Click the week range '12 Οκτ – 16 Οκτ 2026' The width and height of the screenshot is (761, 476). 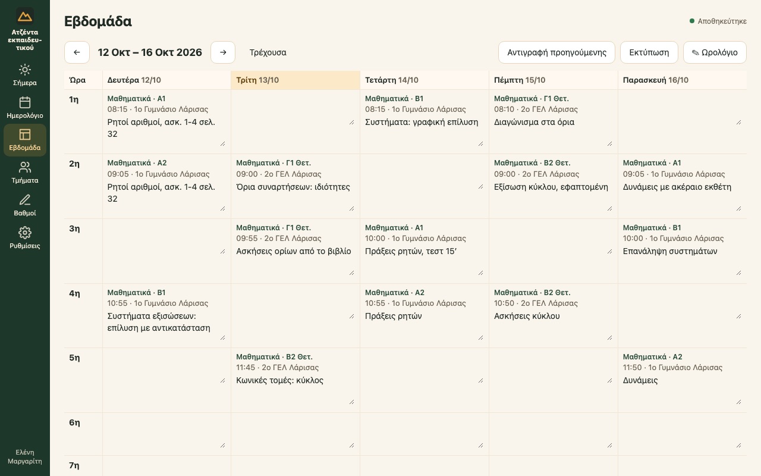point(150,52)
